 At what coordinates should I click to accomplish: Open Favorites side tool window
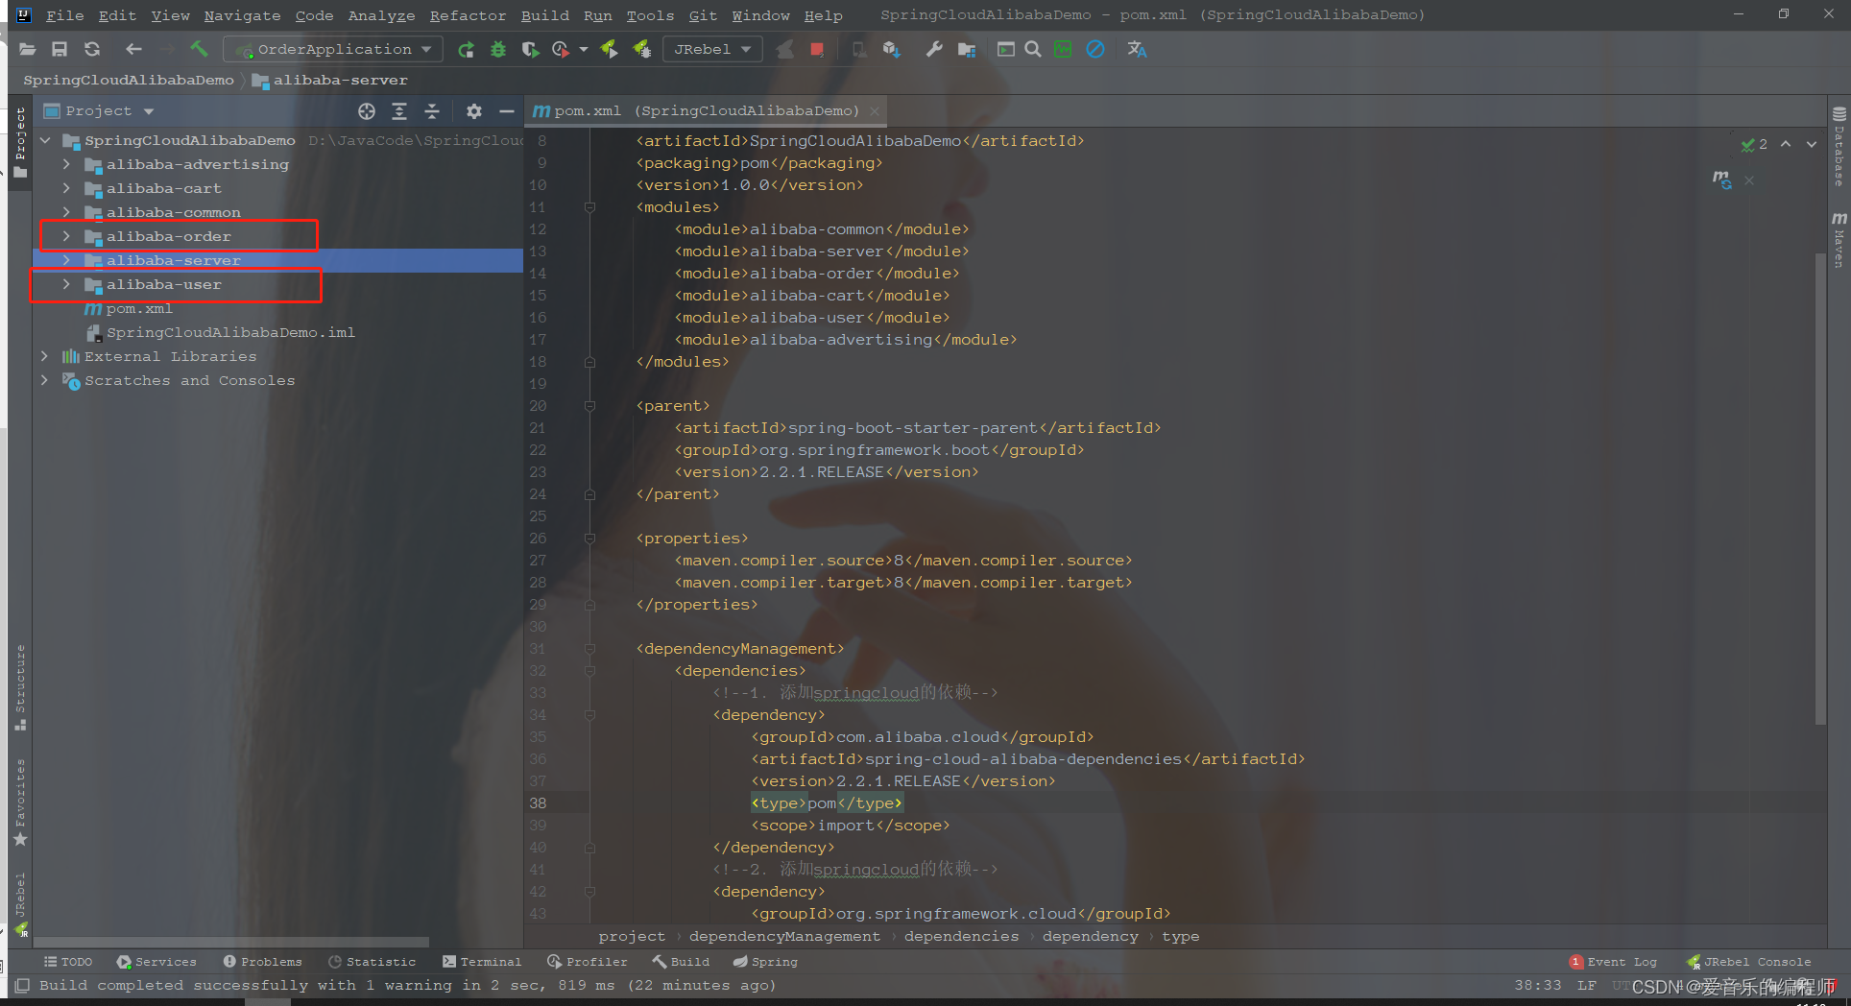[x=20, y=802]
